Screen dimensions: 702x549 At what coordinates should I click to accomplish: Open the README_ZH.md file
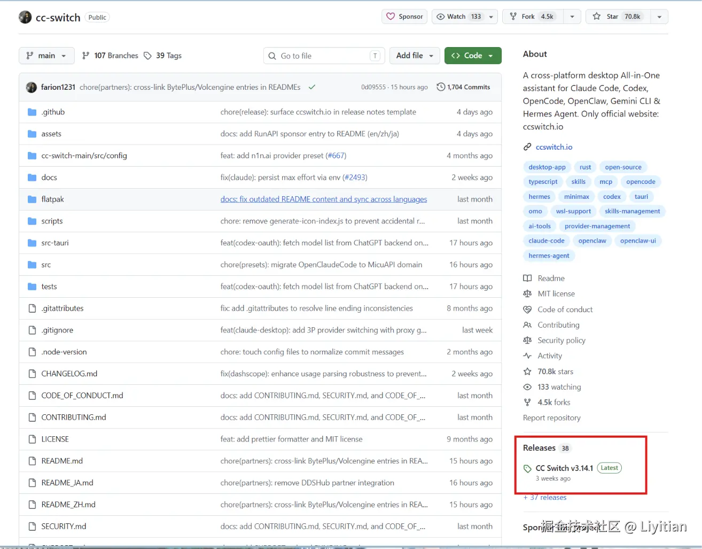pyautogui.click(x=68, y=505)
